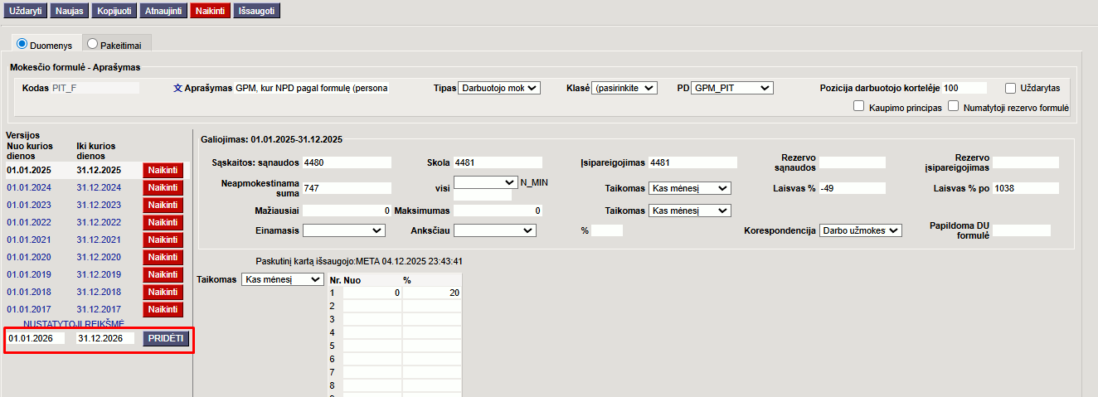Delete the 01.01.2024 version row
Screen dimensions: 1098x397
click(x=163, y=187)
